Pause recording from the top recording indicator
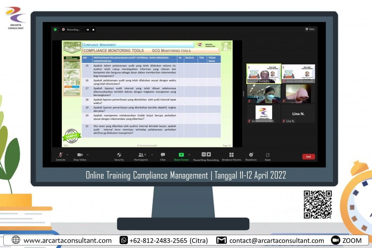 point(88,29)
